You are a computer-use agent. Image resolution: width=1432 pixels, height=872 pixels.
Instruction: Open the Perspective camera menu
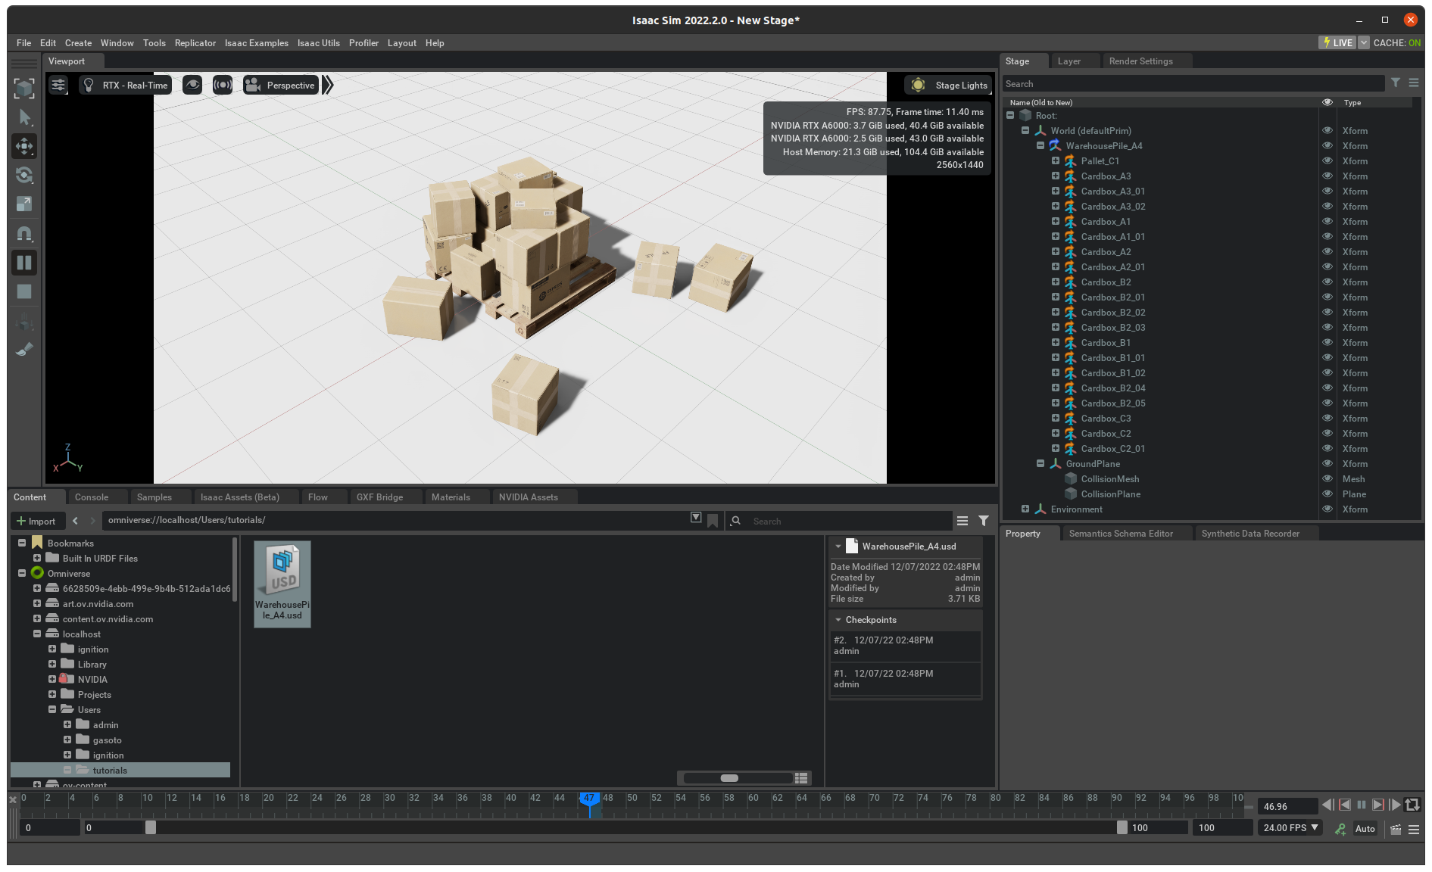pyautogui.click(x=280, y=86)
